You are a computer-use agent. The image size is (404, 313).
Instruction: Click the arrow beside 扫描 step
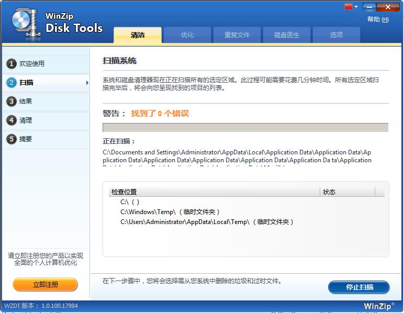(87, 83)
